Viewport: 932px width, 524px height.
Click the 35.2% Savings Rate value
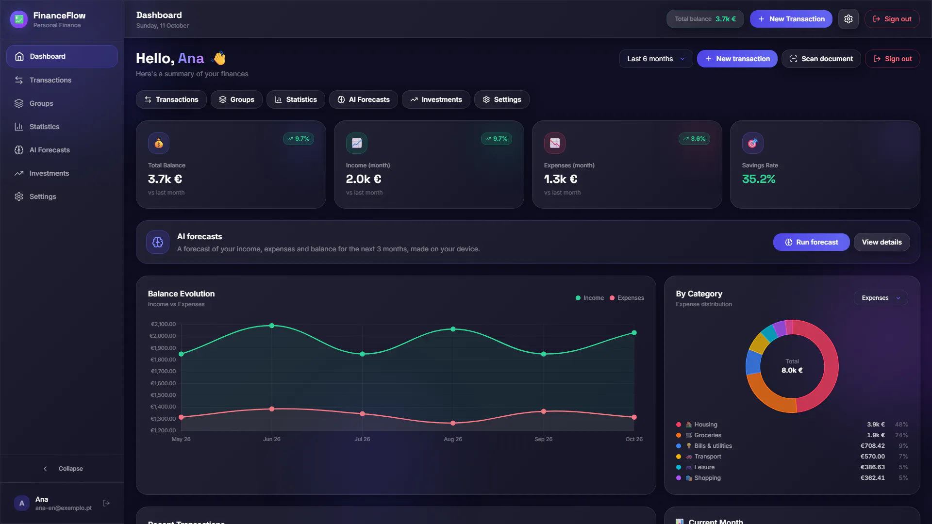click(759, 179)
